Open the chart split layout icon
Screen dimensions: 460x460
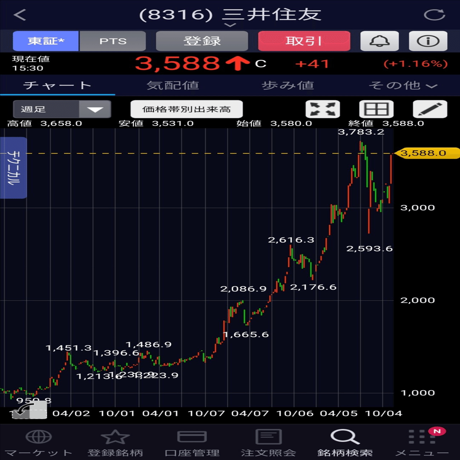[377, 109]
